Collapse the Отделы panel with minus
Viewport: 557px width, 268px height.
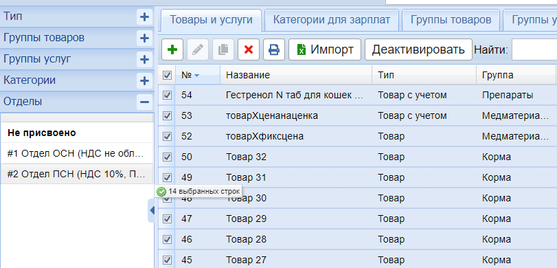coord(144,102)
